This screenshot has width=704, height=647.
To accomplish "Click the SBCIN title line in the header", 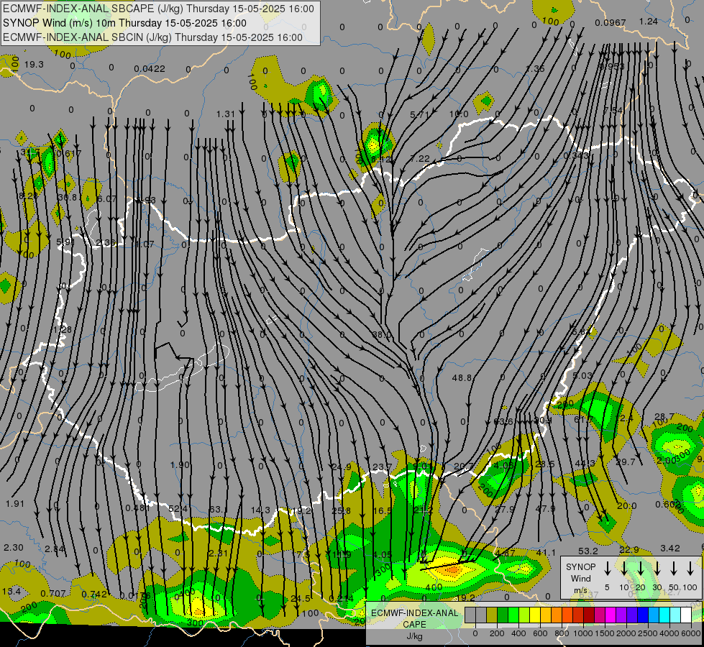I will 152,37.
